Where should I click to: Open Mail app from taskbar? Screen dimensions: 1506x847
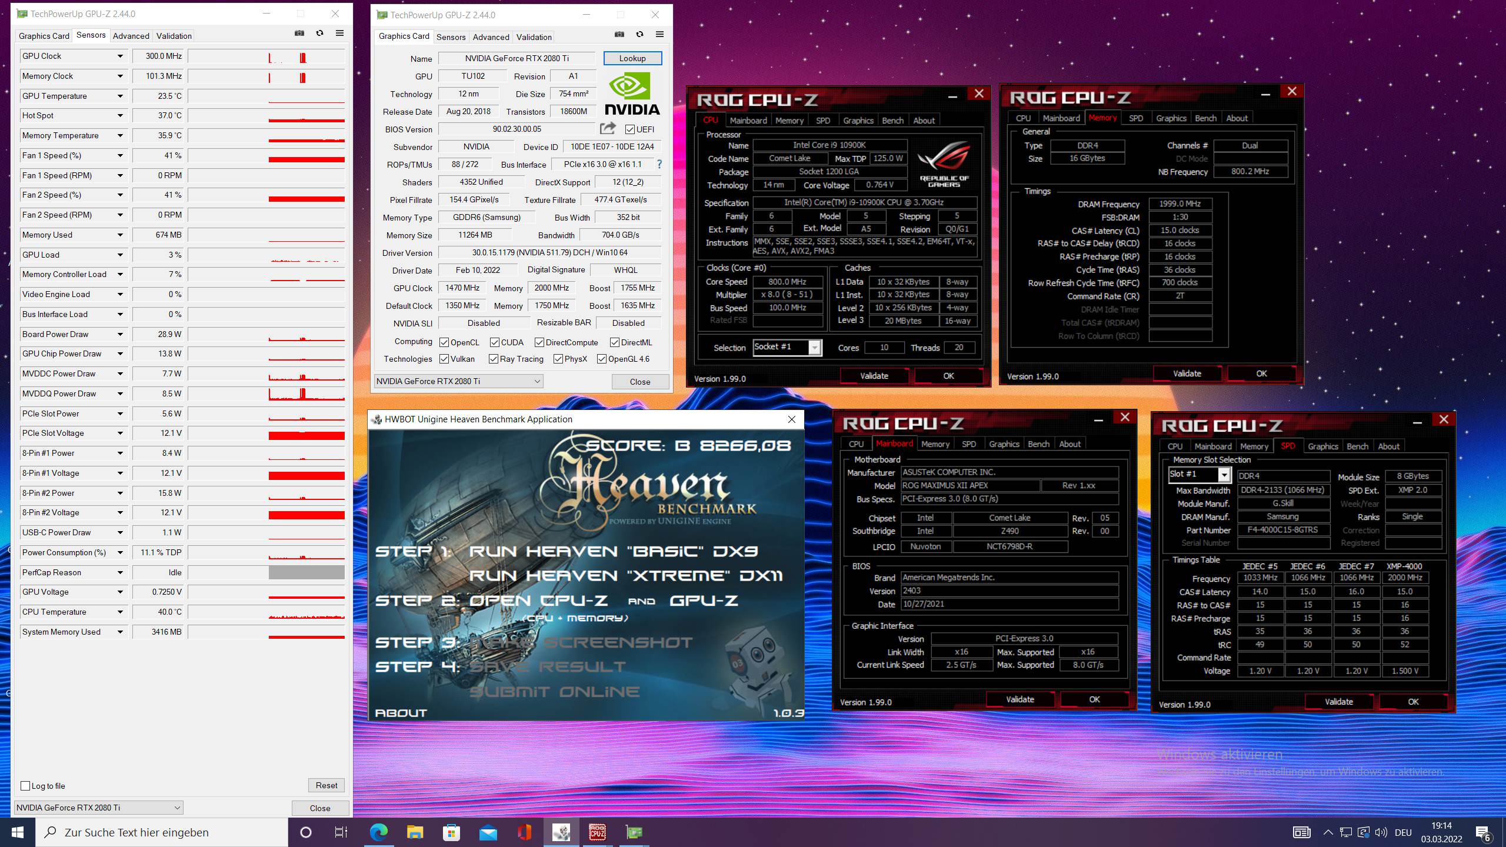tap(488, 832)
